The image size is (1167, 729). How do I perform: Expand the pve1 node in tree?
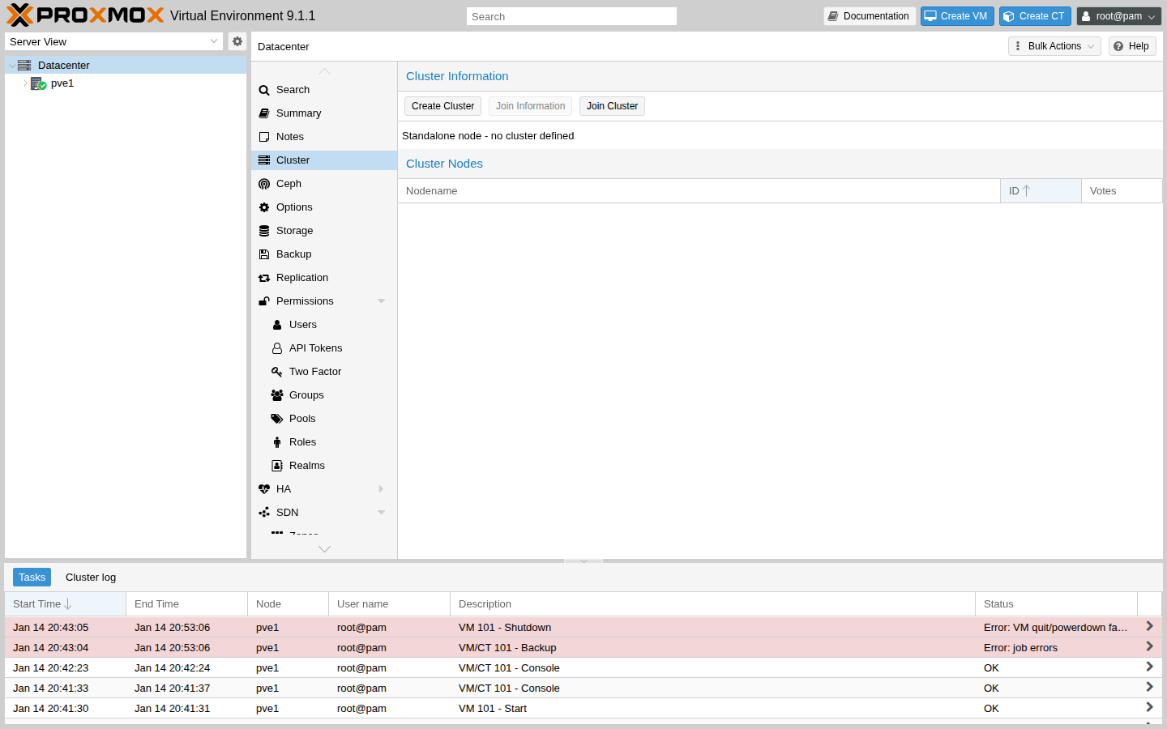point(25,83)
